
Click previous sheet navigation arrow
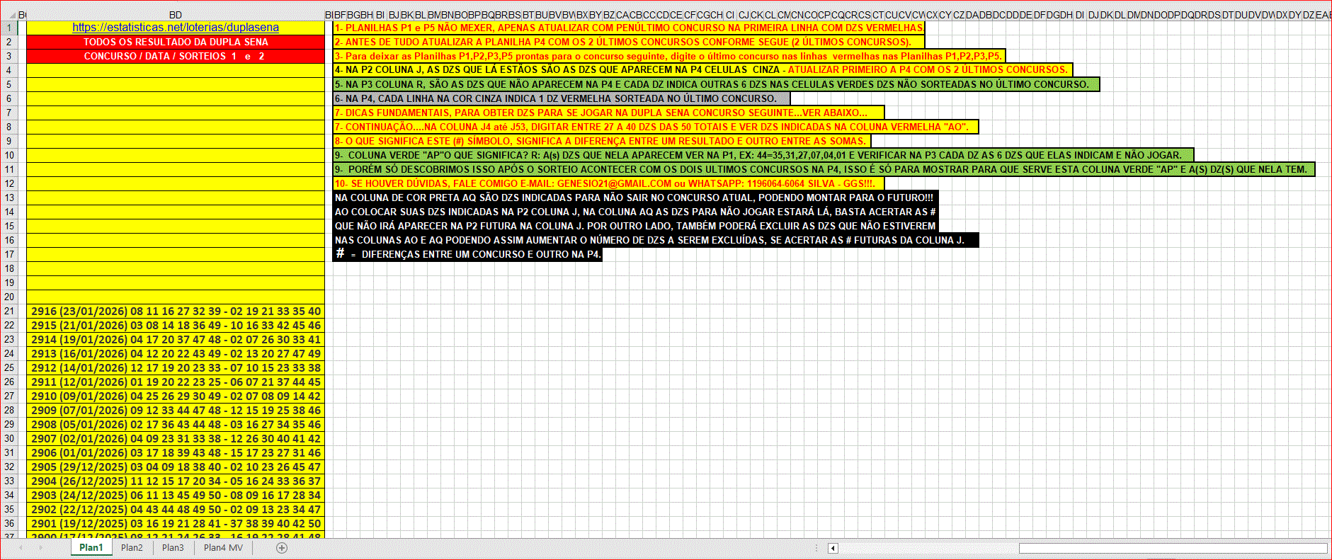point(21,548)
